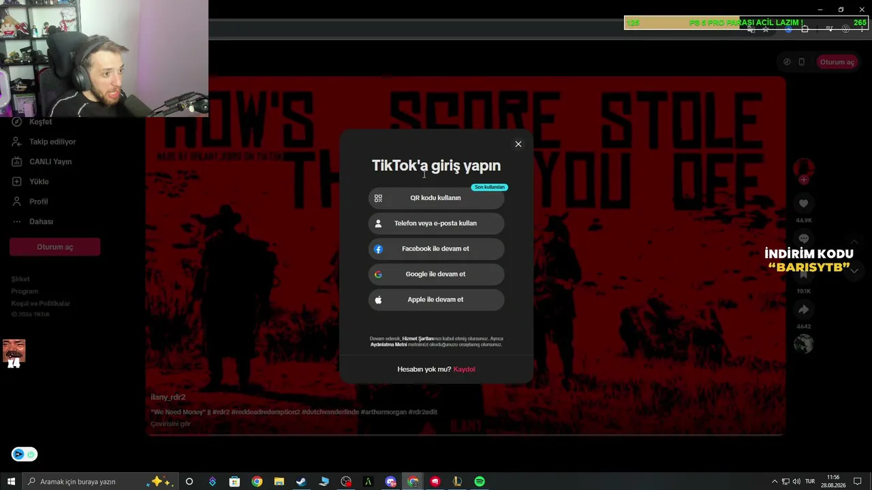This screenshot has height=490, width=872.
Task: Open the Hizmet Şartları link
Action: 418,339
